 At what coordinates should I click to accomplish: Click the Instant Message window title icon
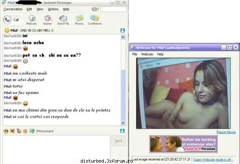coord(3,2)
